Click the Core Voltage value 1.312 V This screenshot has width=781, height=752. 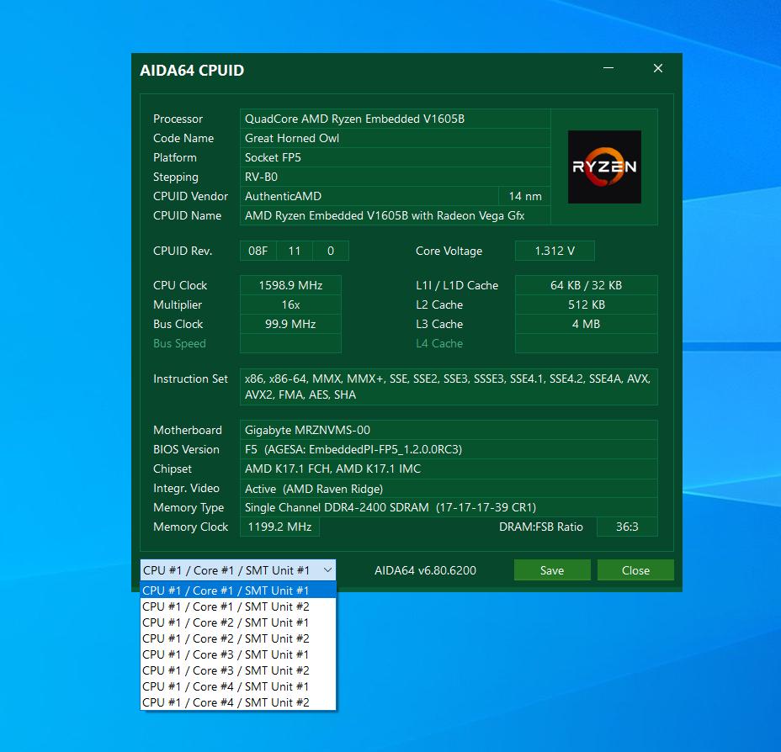click(555, 251)
